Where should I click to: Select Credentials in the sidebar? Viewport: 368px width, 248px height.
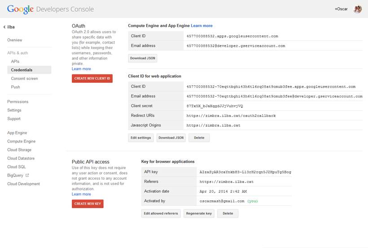point(29,70)
